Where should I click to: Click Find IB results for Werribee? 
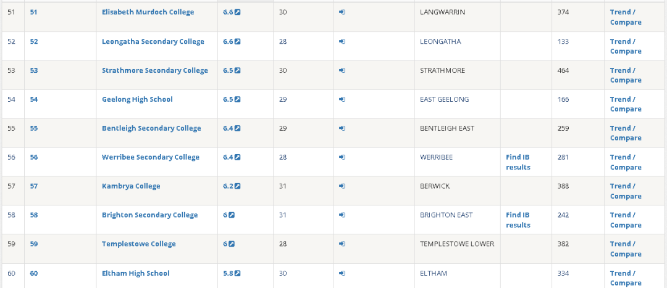tap(518, 162)
